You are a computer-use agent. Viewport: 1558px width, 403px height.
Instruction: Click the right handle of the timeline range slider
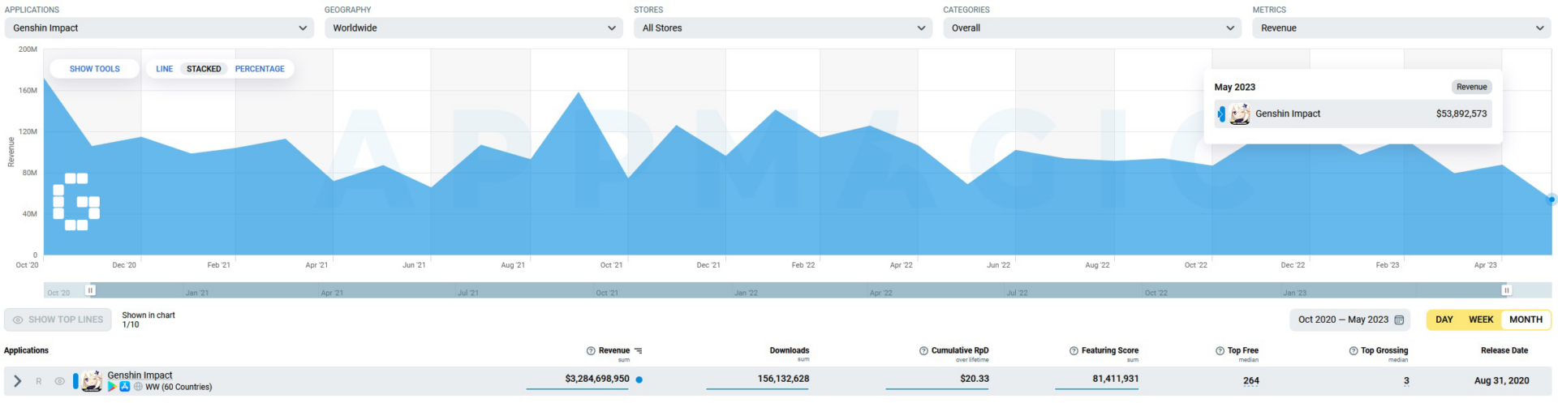[x=1506, y=290]
